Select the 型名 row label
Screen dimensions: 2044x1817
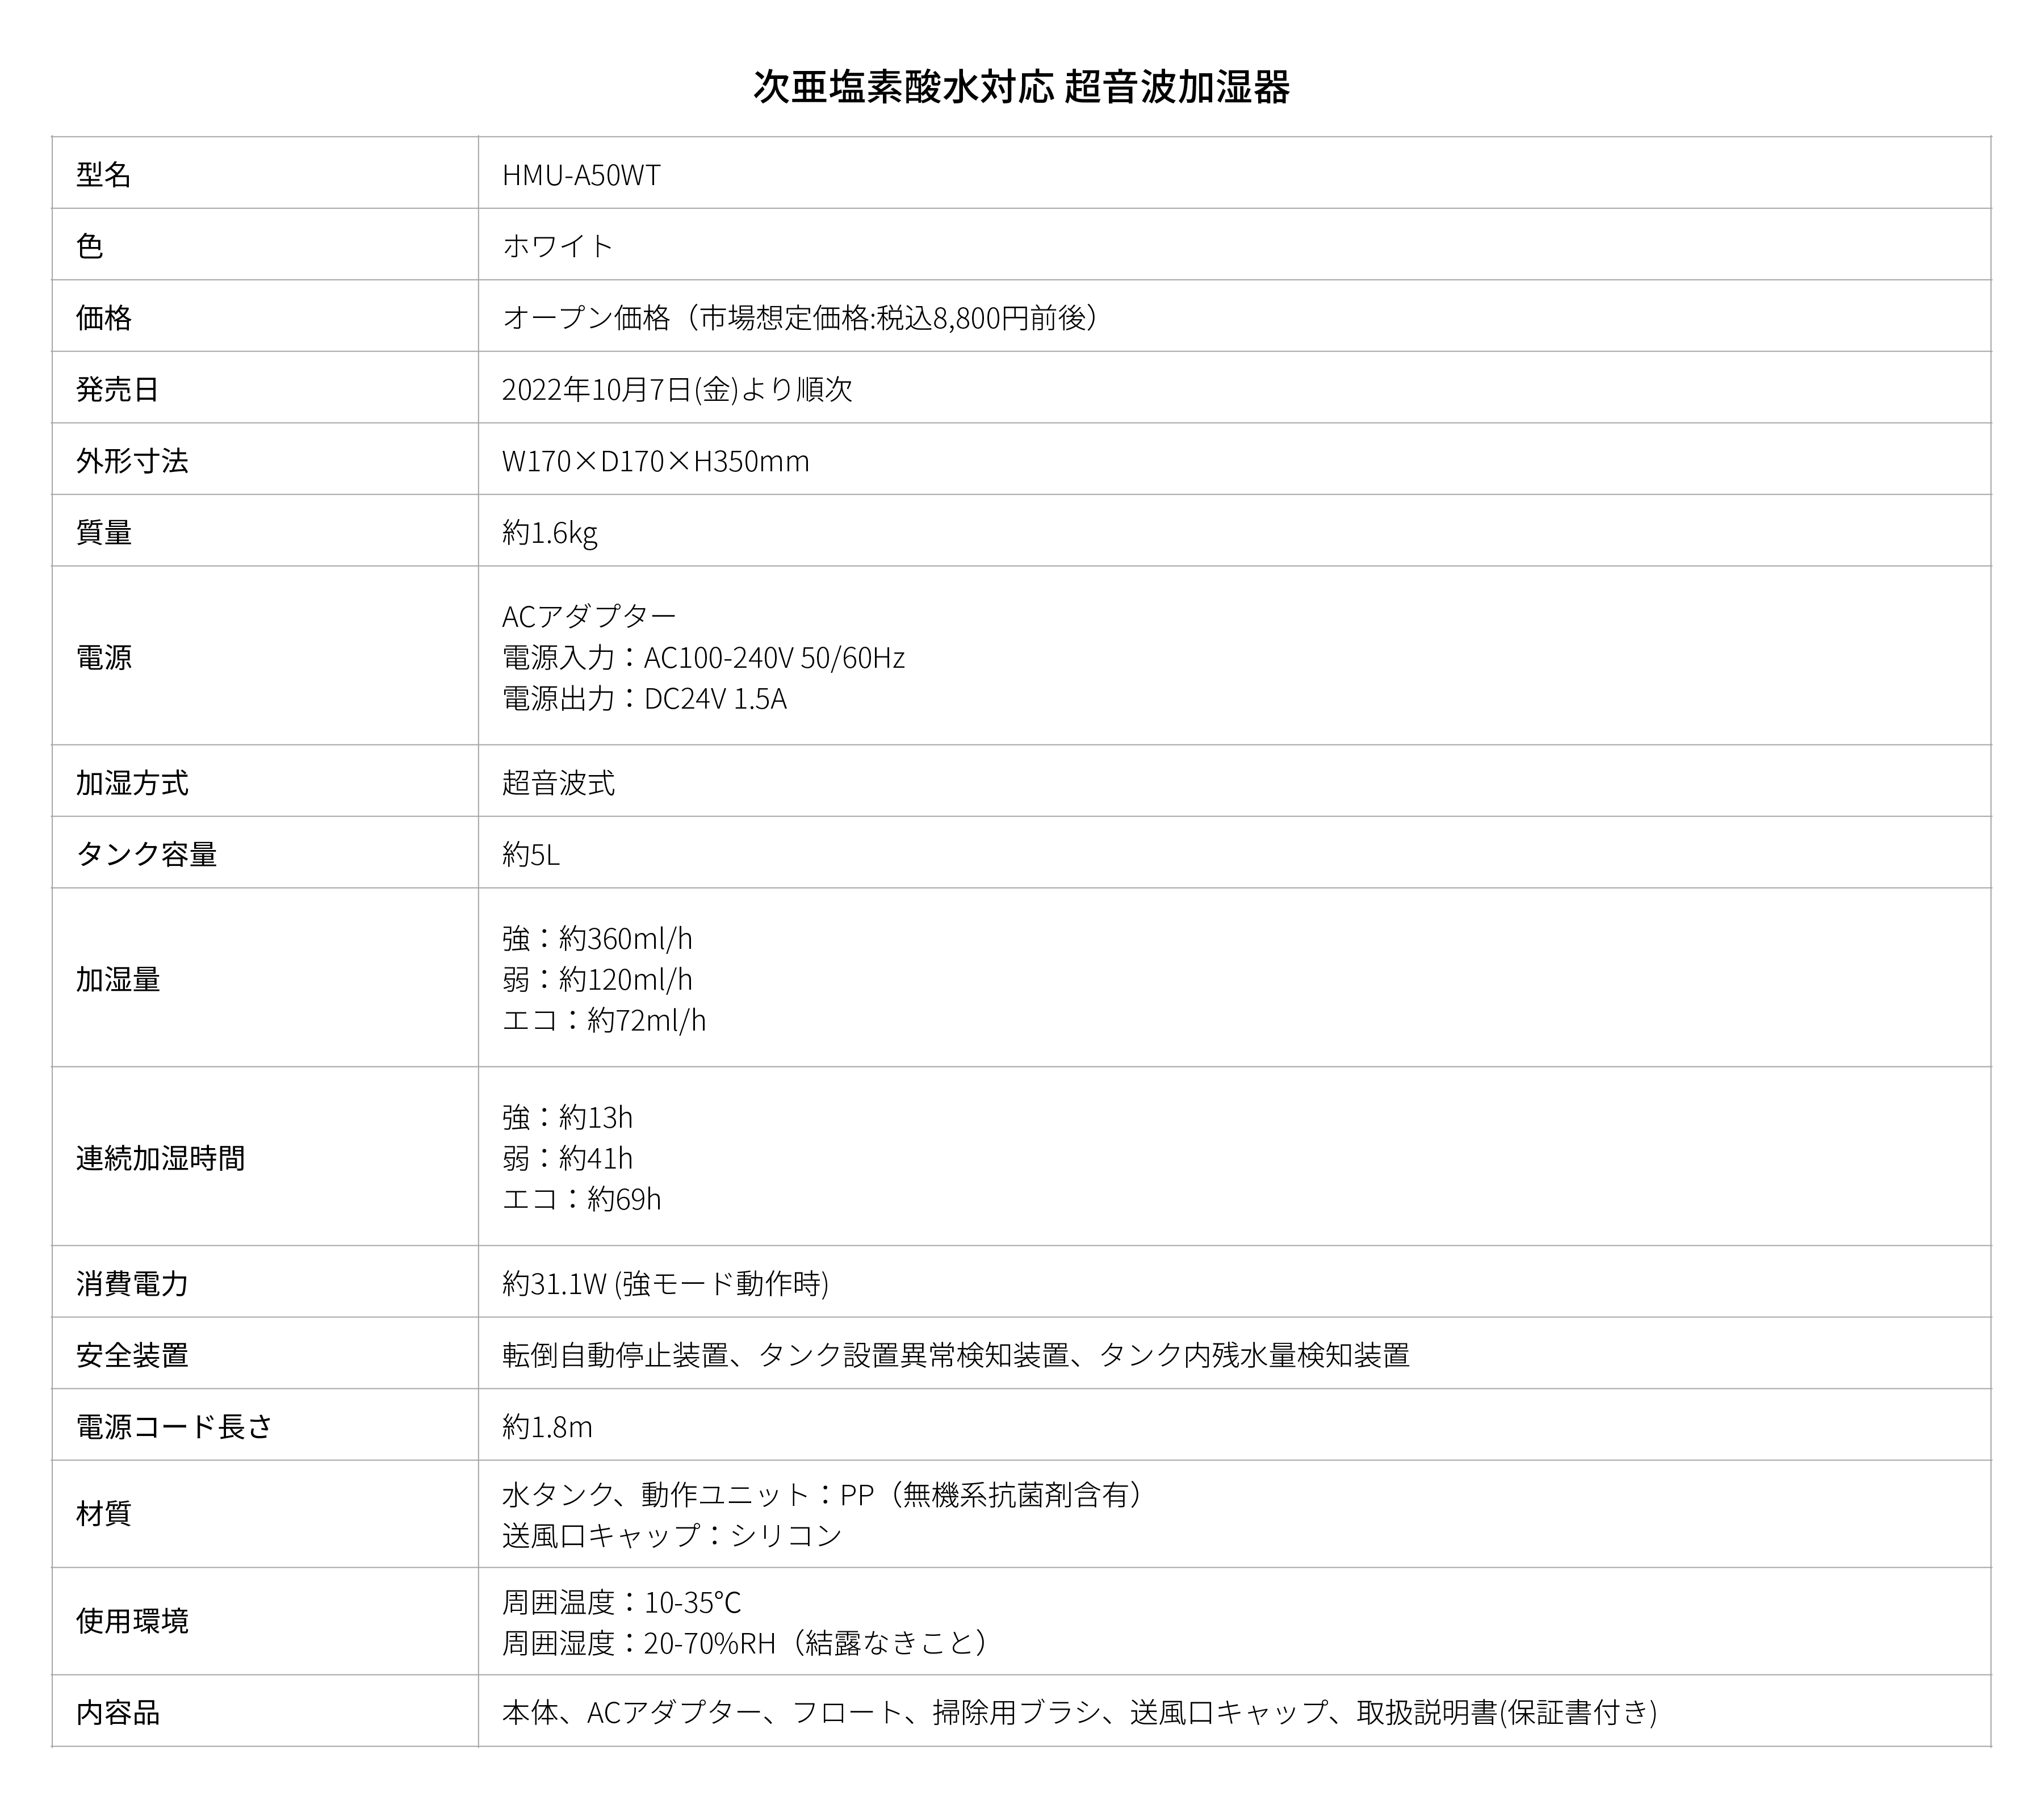[x=104, y=175]
